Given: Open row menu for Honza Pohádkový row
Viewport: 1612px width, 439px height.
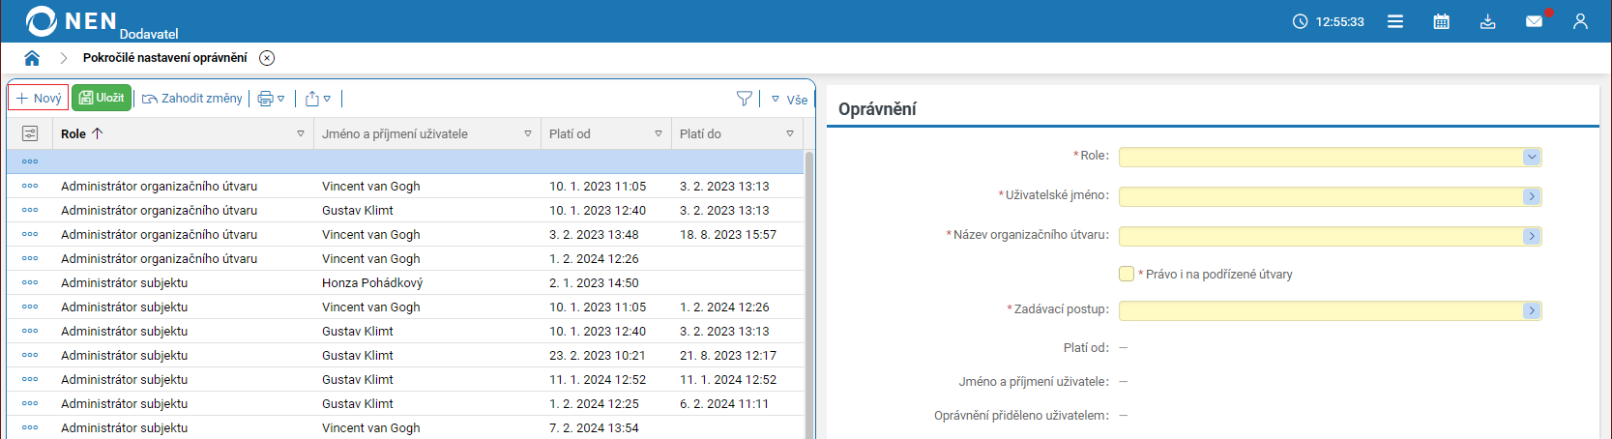Looking at the screenshot, I should click(x=30, y=282).
